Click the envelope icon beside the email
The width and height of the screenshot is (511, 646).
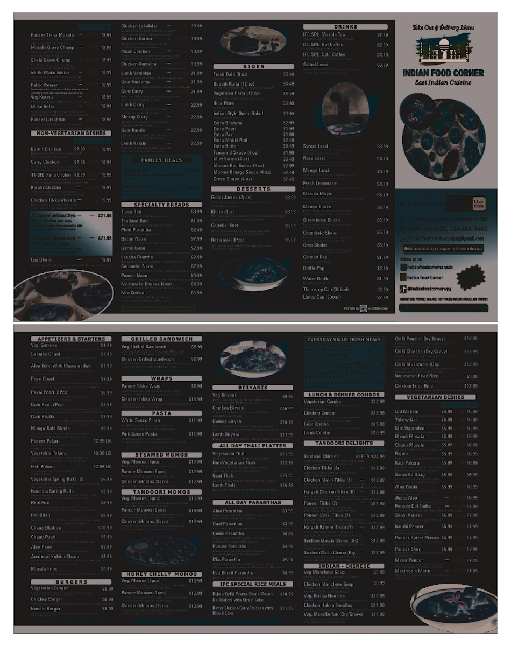click(x=403, y=238)
